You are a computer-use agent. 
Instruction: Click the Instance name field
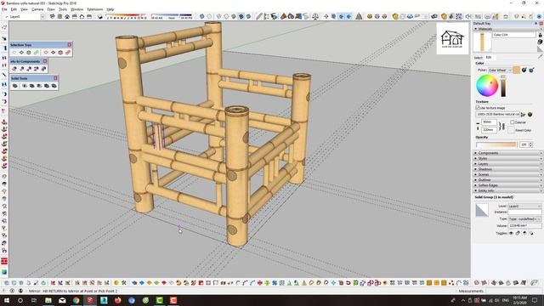pyautogui.click(x=524, y=212)
